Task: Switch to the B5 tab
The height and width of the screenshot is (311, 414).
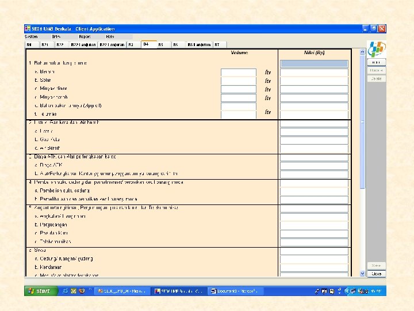Action: pyautogui.click(x=164, y=45)
